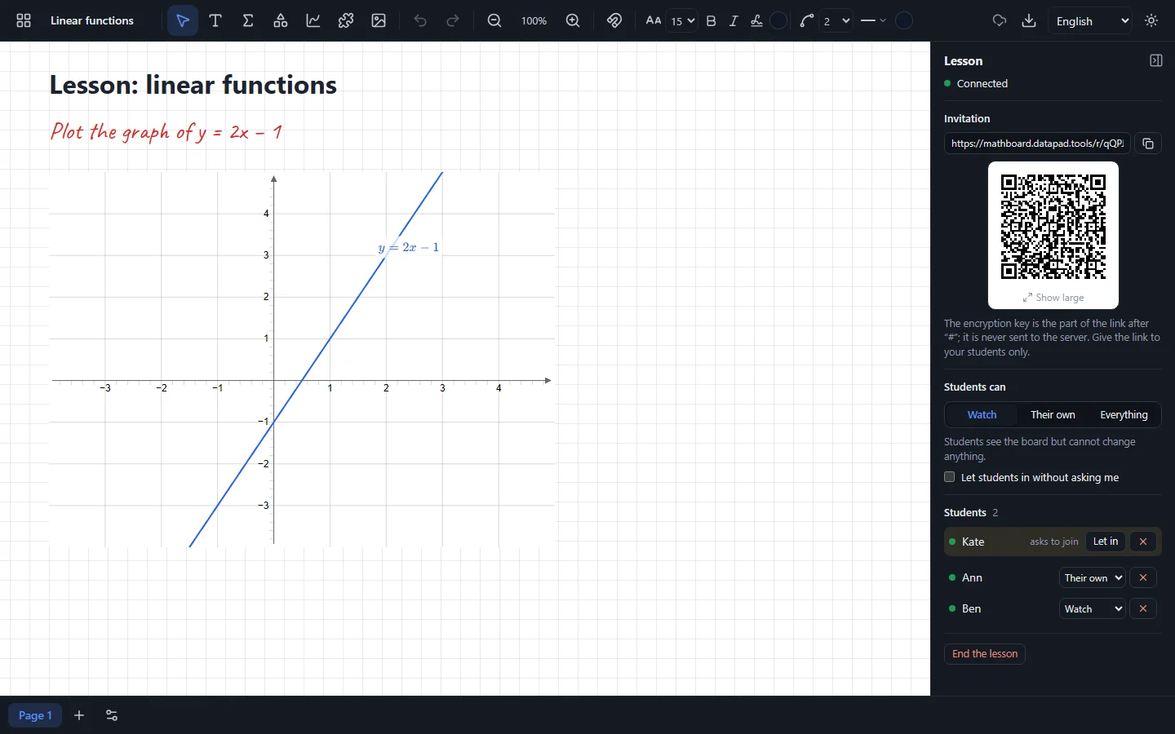Download the board
The height and width of the screenshot is (734, 1175).
[1029, 20]
